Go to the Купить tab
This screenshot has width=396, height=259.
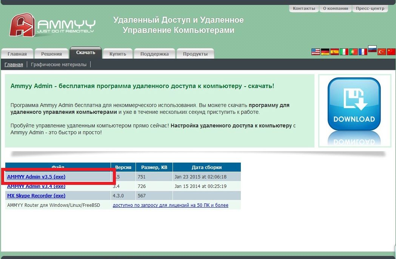118,54
